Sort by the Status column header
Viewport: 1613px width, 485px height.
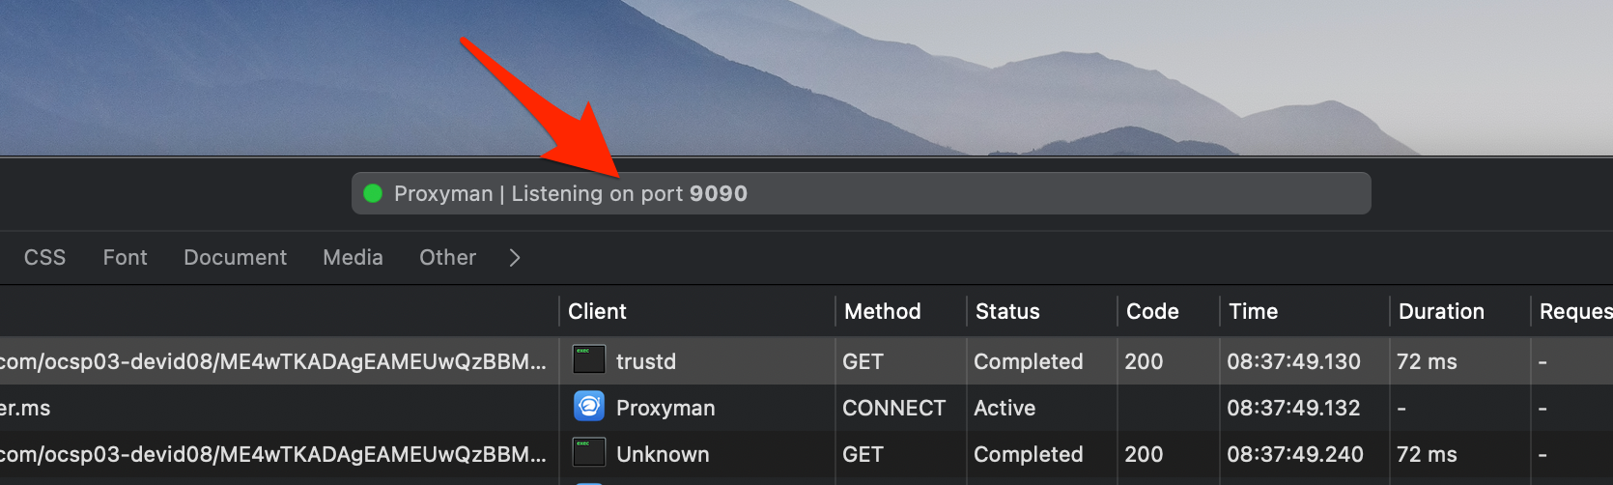[x=1007, y=311]
